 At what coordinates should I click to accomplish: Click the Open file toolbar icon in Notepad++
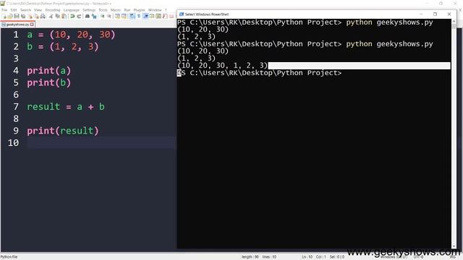click(10, 16)
